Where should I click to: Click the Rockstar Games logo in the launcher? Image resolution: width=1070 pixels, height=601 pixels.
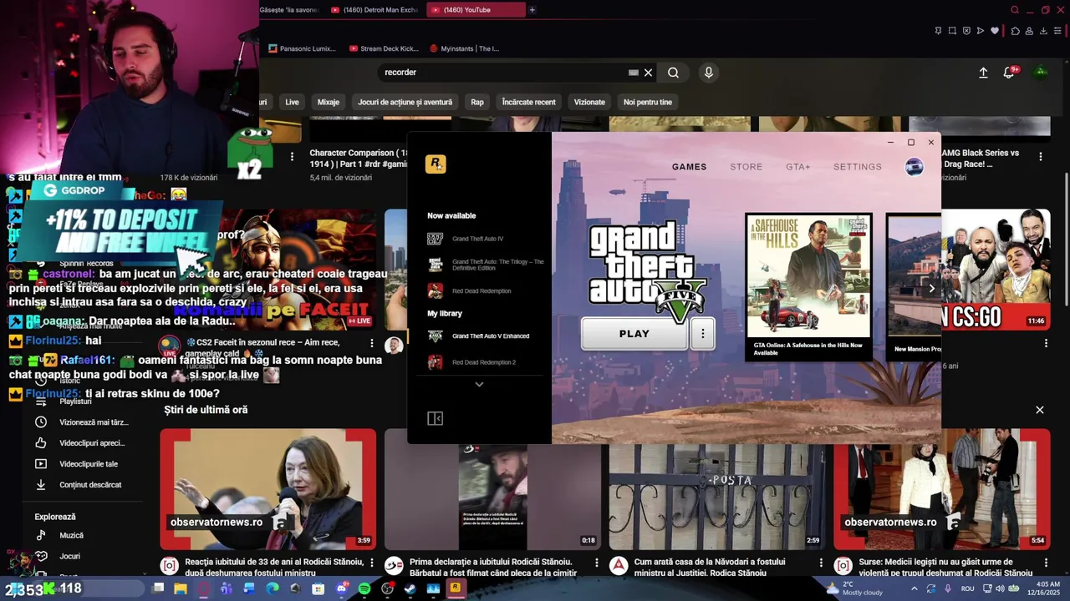pos(436,164)
